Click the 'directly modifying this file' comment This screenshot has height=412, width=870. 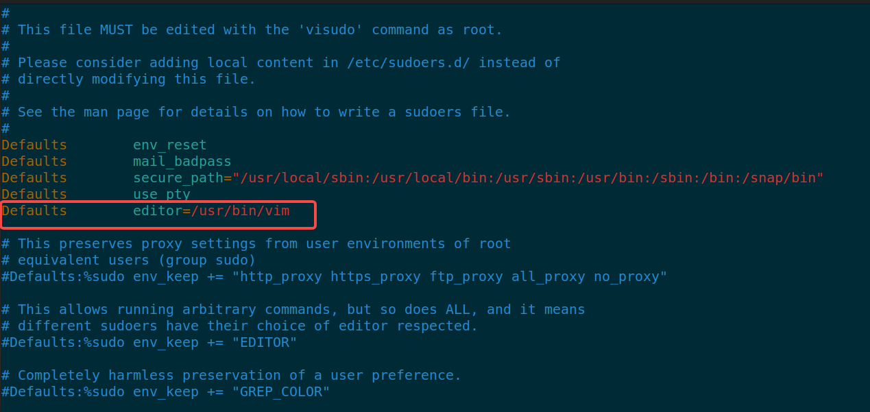point(128,80)
